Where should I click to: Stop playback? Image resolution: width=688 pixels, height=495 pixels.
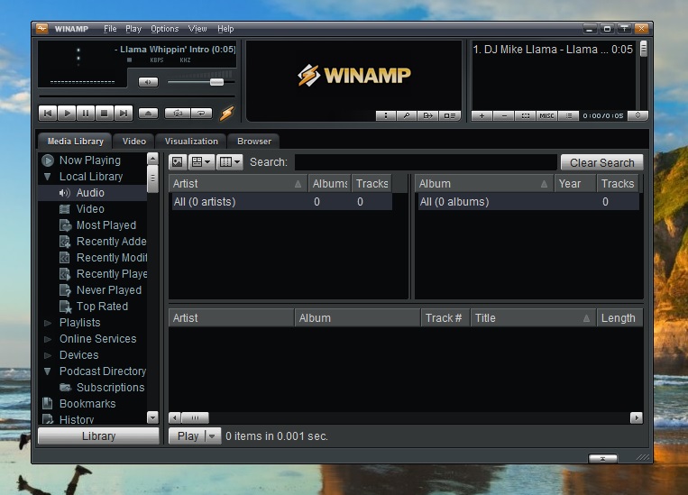(105, 114)
